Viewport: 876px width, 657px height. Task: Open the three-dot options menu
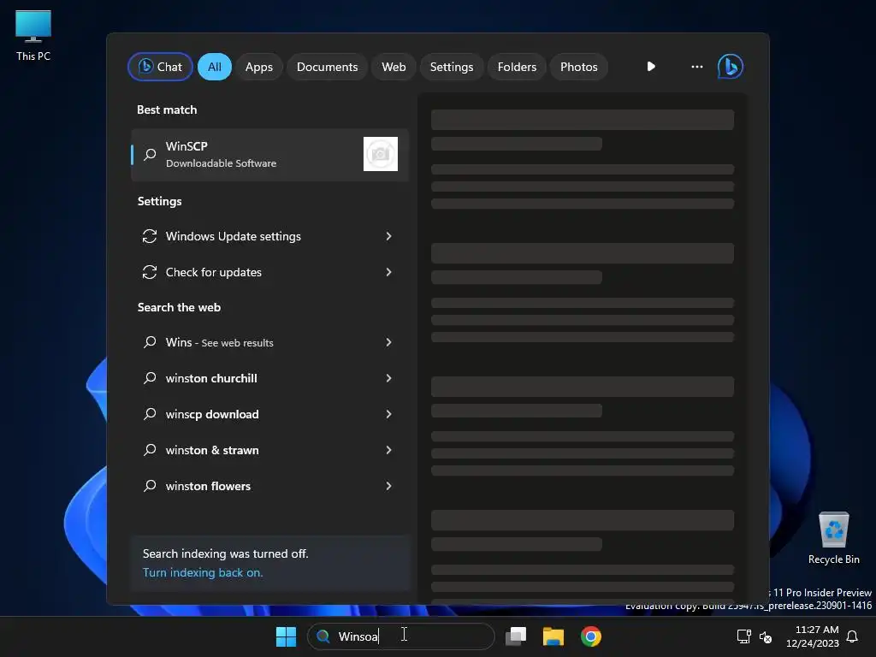coord(696,67)
